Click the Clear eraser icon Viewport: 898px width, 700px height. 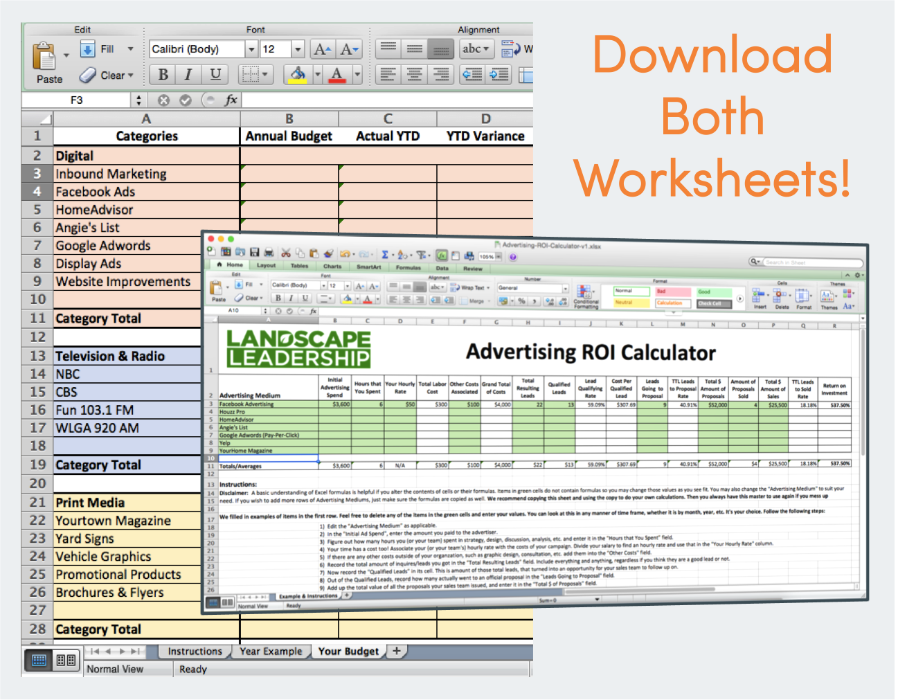pyautogui.click(x=88, y=75)
